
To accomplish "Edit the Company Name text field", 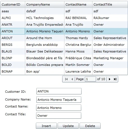I will click(x=59, y=100).
